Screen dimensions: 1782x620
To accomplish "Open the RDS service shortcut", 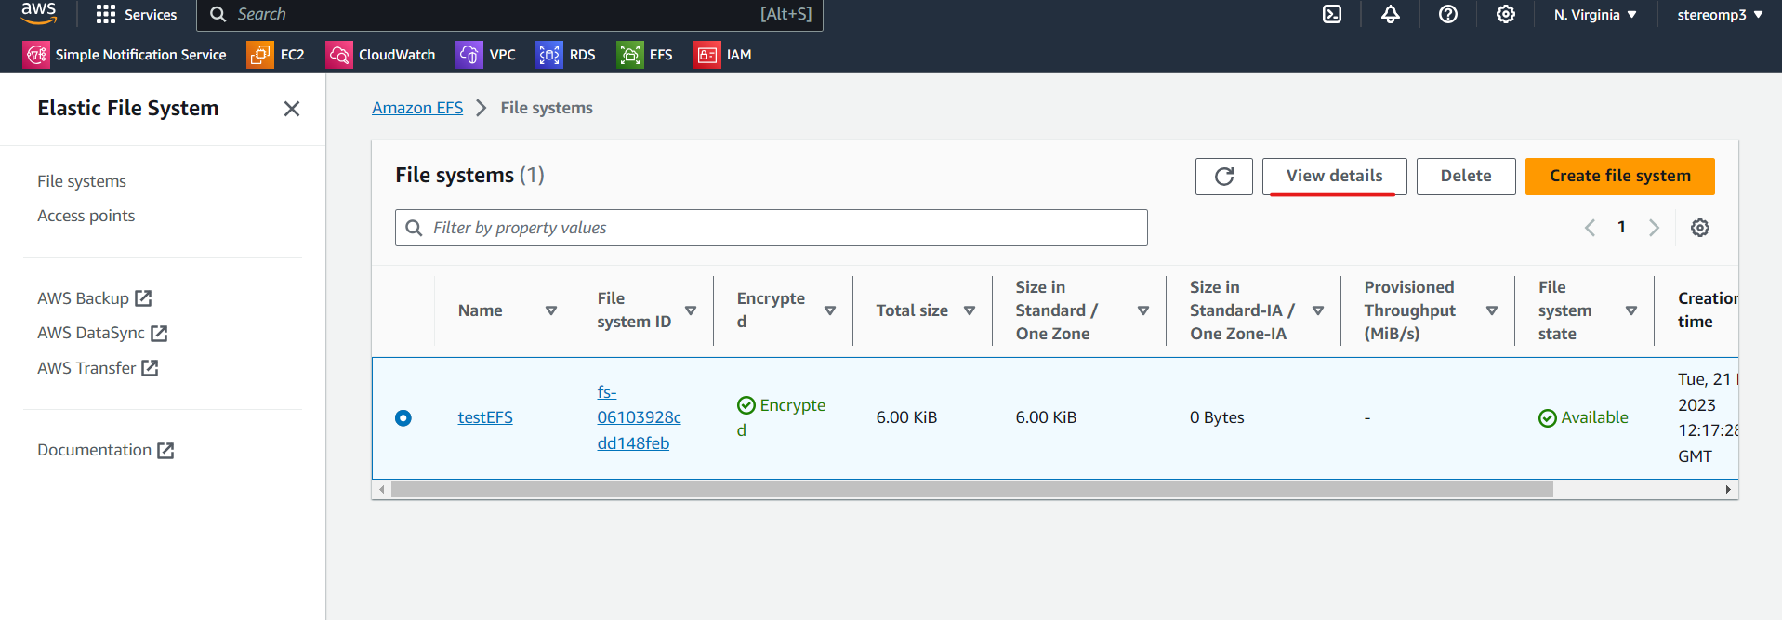I will click(566, 55).
